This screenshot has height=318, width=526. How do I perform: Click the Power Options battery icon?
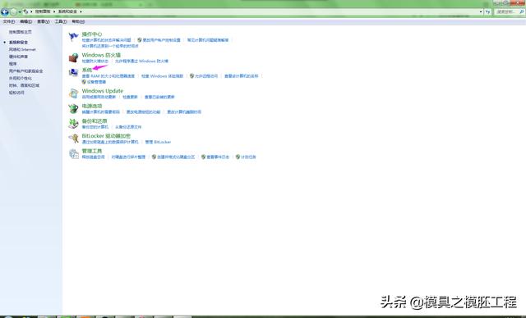73,108
